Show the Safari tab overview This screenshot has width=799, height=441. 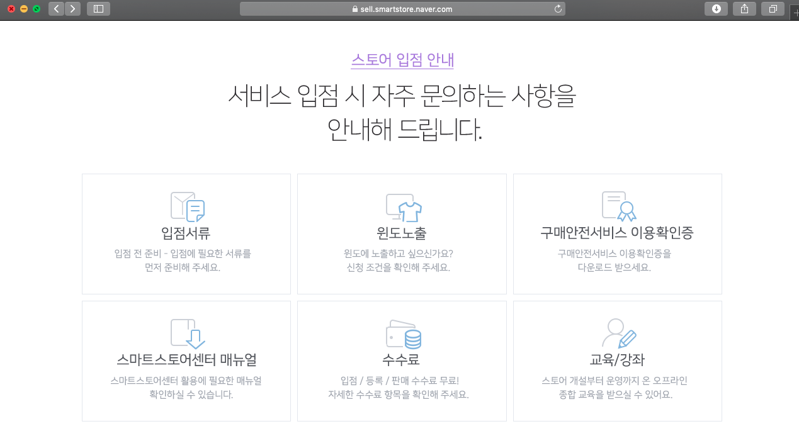(773, 9)
